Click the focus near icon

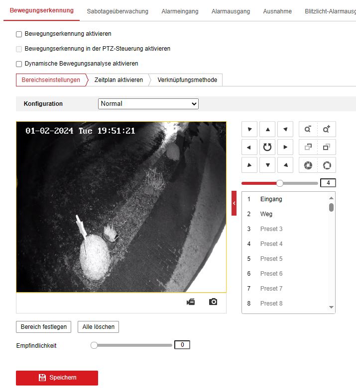(308, 147)
